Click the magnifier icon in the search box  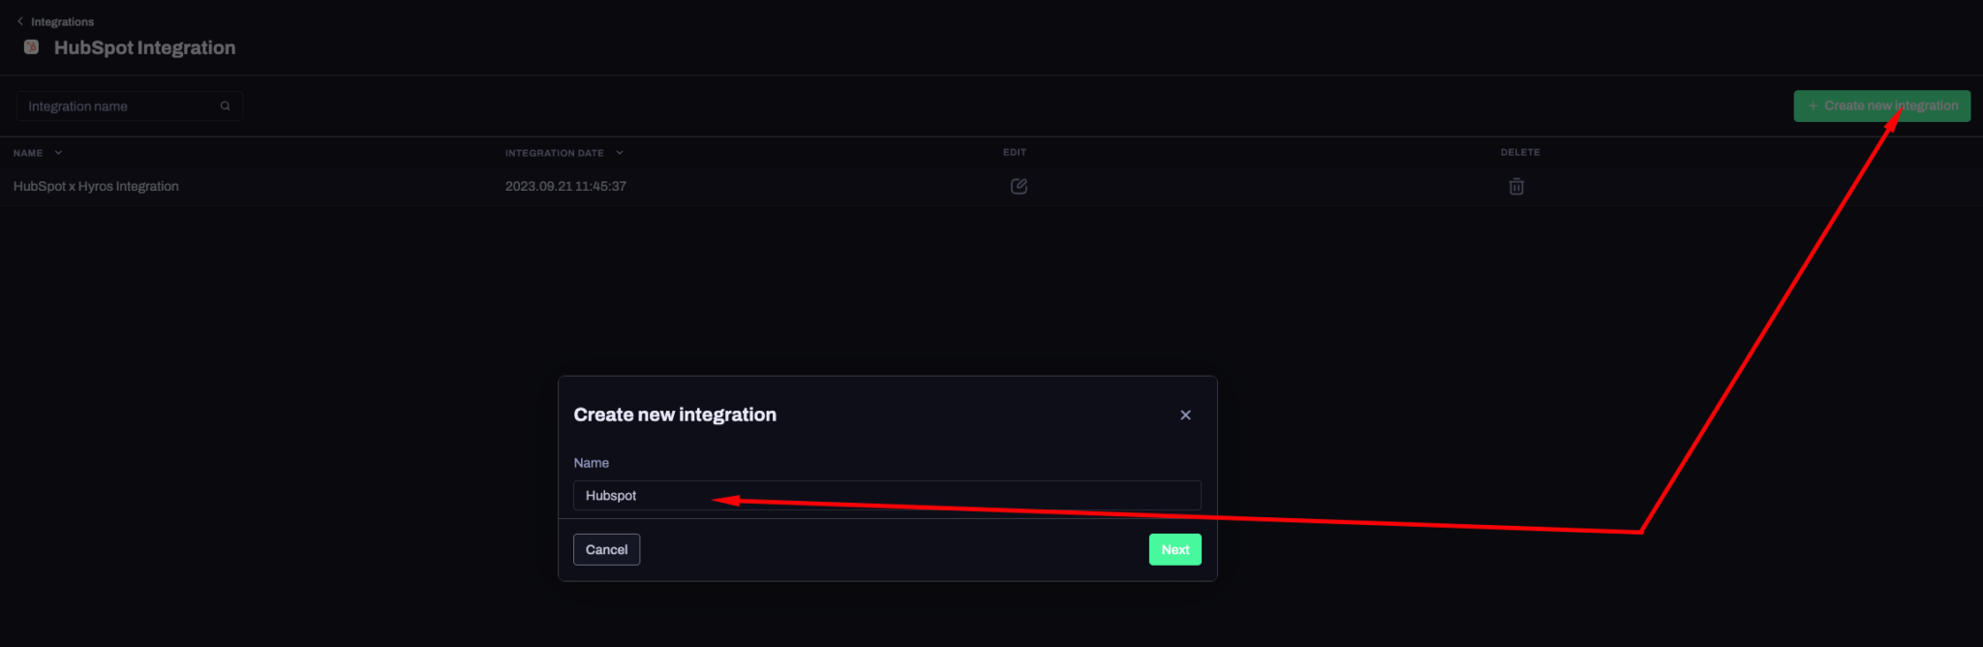tap(226, 107)
